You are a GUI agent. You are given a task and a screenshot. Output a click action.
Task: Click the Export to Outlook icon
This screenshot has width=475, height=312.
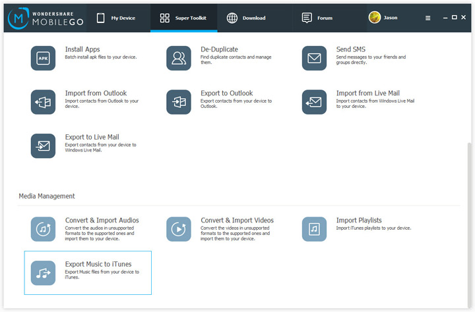point(179,102)
